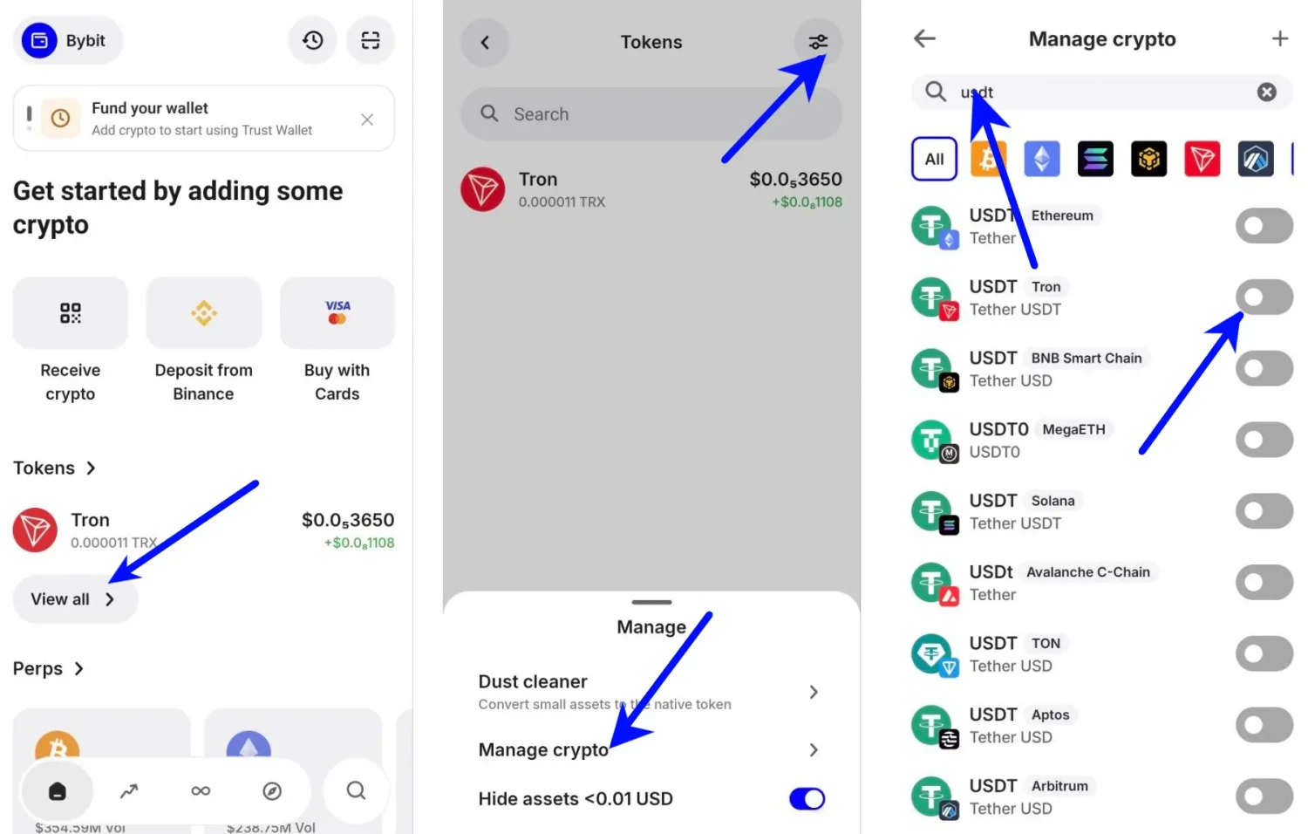Screen dimensions: 1308x834
Task: Clear the usdt search text
Action: [1267, 92]
